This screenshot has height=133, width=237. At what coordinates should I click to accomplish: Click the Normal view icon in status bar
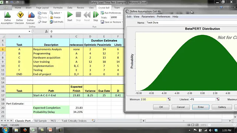tap(189, 125)
